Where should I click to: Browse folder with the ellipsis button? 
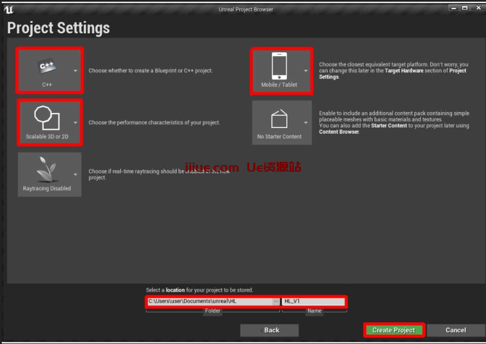pos(276,302)
